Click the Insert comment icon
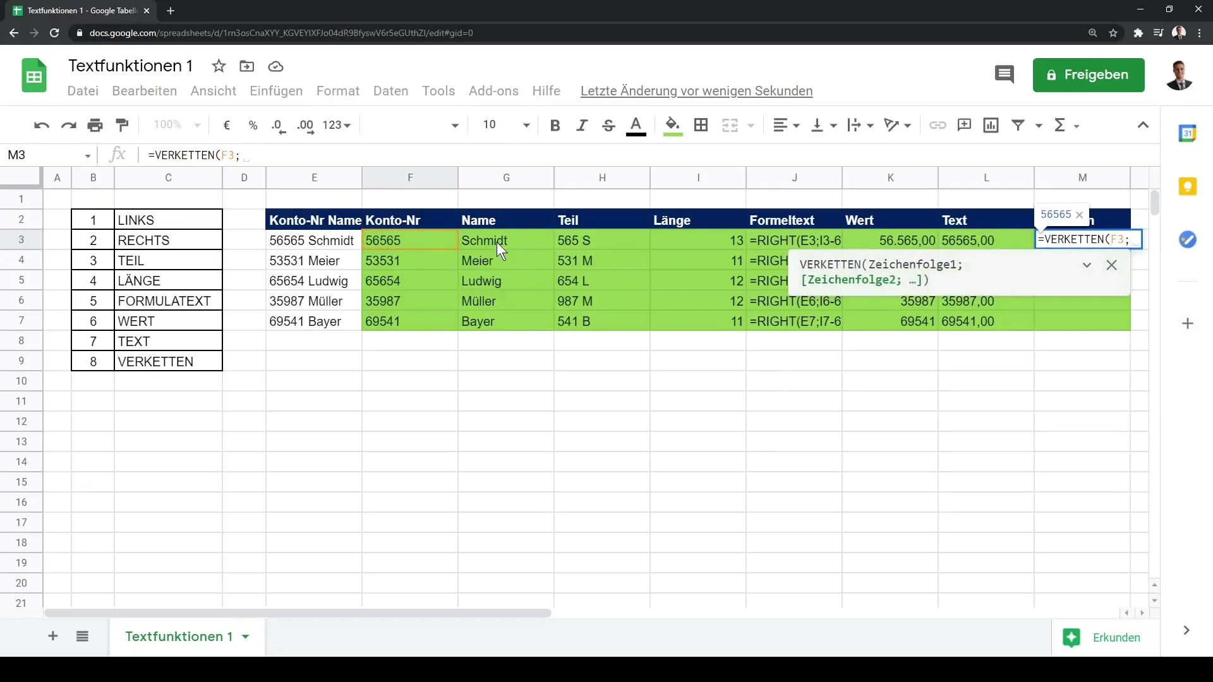The width and height of the screenshot is (1213, 682). coord(964,125)
